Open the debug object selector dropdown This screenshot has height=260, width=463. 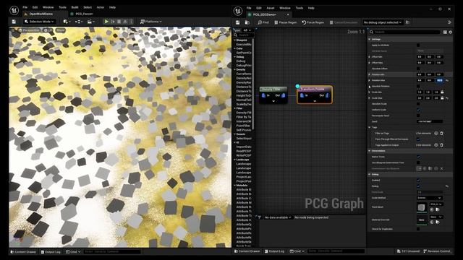[x=383, y=22]
